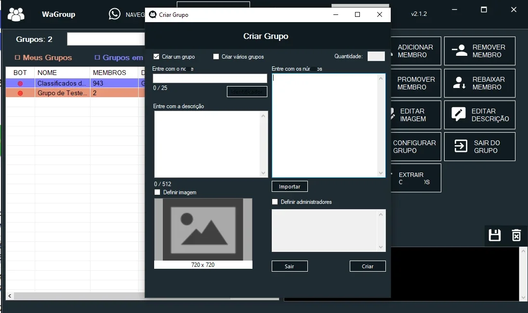528x313 pixels.
Task: Click the Criar button
Action: [368, 266]
